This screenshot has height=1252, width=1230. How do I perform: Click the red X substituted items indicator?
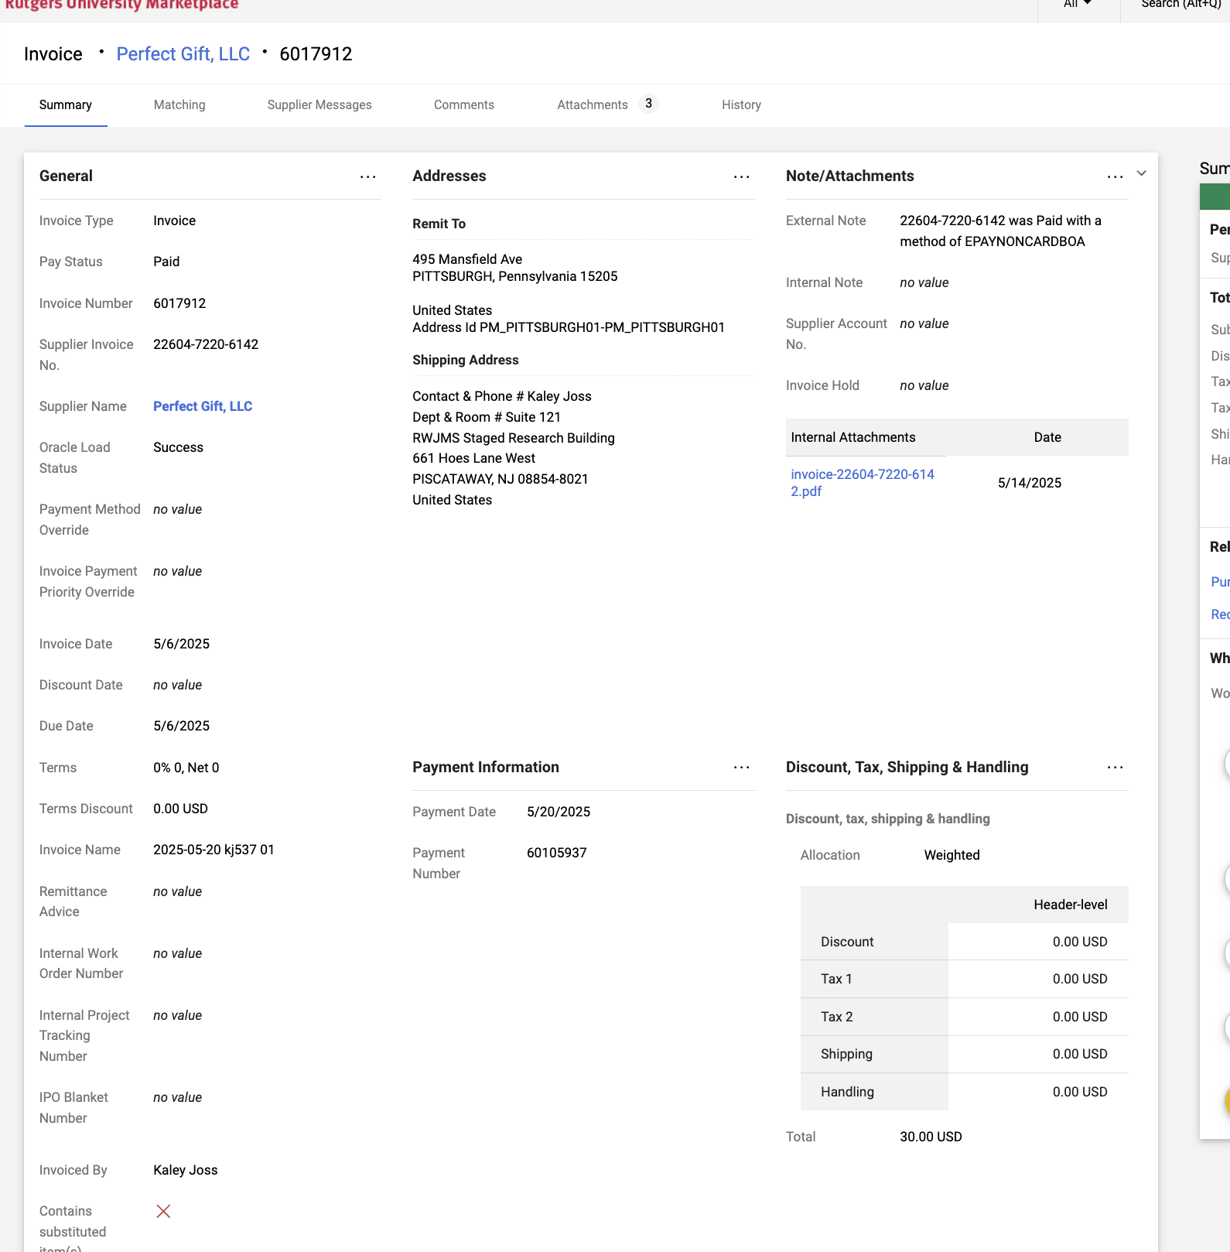[163, 1211]
